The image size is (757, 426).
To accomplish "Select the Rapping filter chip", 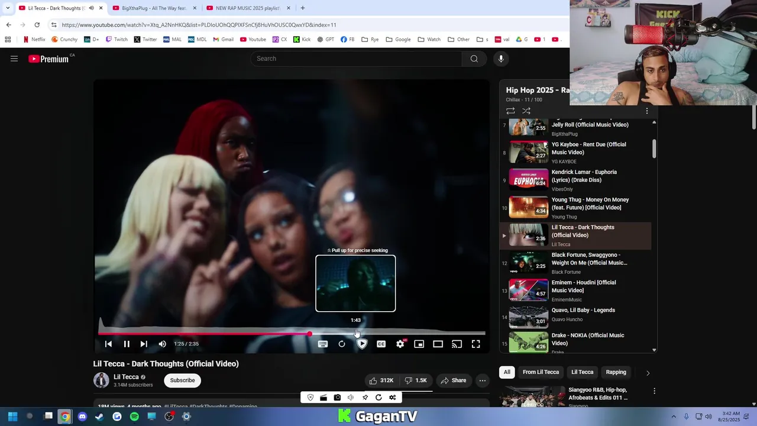I will (x=616, y=372).
